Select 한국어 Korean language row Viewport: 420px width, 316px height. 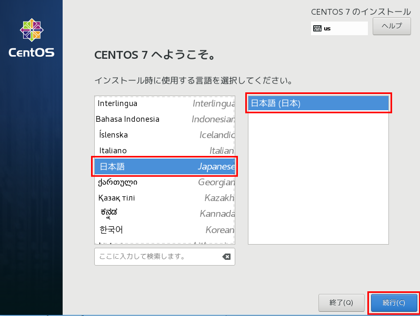coord(165,230)
